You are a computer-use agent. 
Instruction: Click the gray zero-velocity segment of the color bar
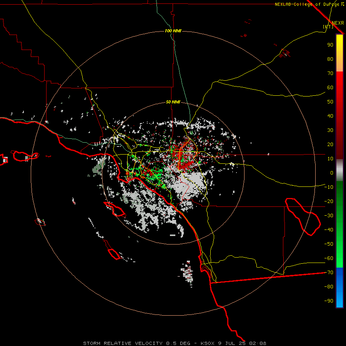click(339, 170)
